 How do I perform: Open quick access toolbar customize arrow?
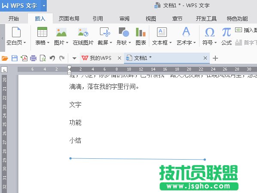[x=74, y=58]
